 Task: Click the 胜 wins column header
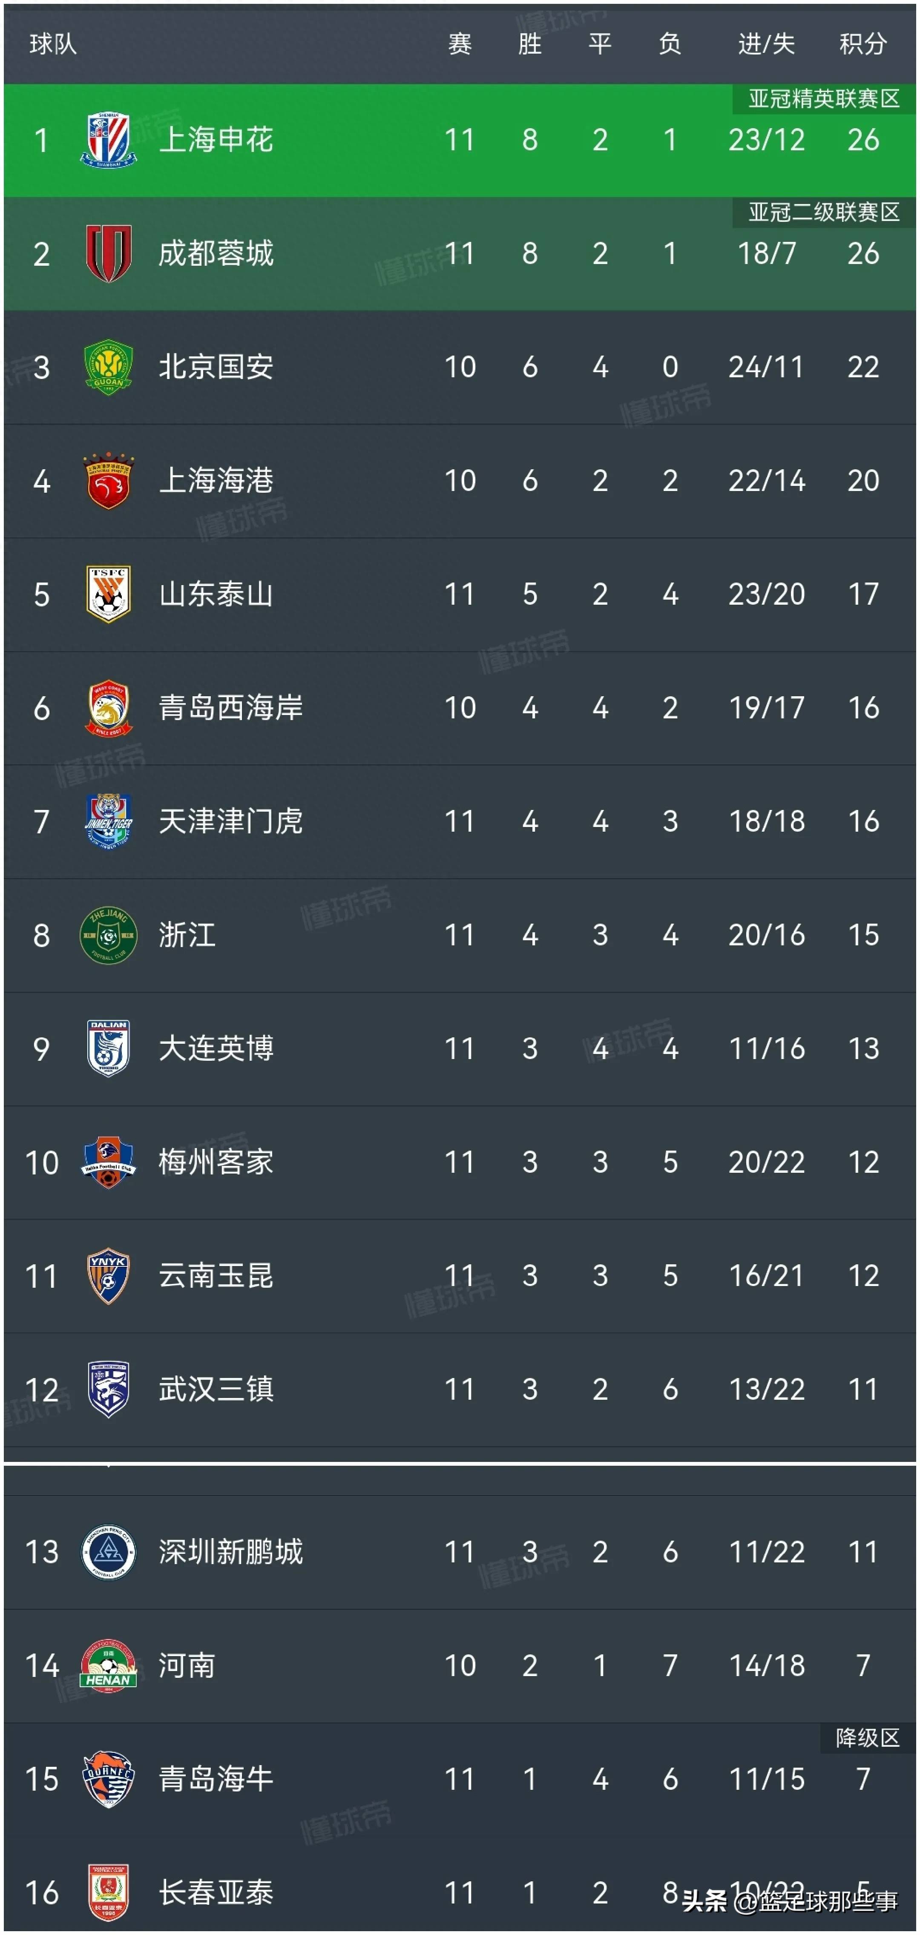coord(529,43)
